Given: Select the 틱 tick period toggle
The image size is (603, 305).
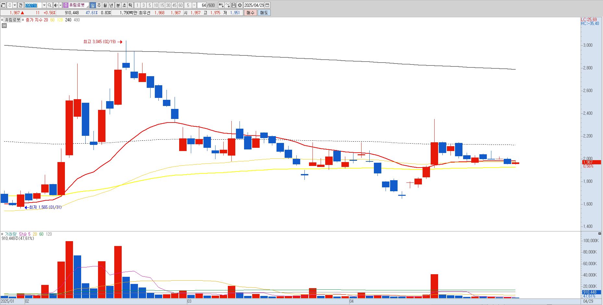Looking at the screenshot, I should click(130, 5).
